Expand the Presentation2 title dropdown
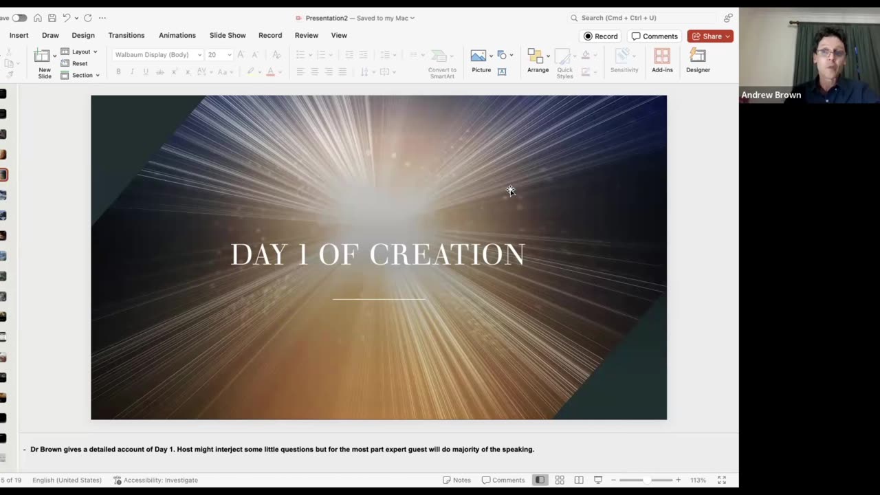This screenshot has width=880, height=495. pyautogui.click(x=412, y=18)
